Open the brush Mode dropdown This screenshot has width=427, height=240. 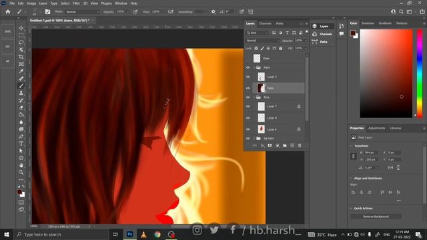82,12
